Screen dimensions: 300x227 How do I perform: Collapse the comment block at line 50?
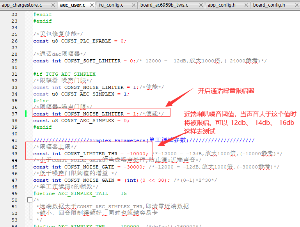[30, 200]
